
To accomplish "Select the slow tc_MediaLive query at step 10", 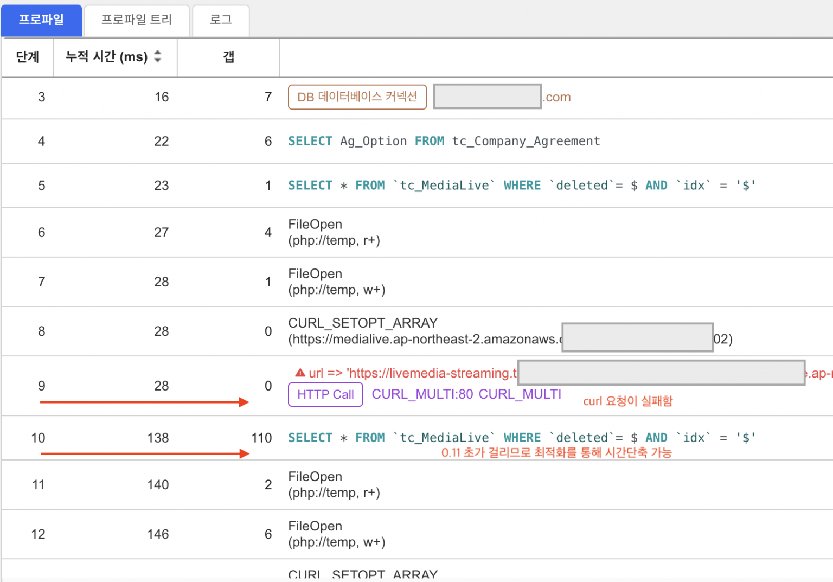I will click(522, 438).
